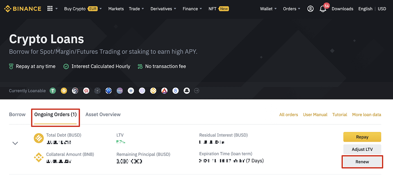This screenshot has width=393, height=189.
Task: Open the Wallet dropdown menu
Action: [x=268, y=9]
